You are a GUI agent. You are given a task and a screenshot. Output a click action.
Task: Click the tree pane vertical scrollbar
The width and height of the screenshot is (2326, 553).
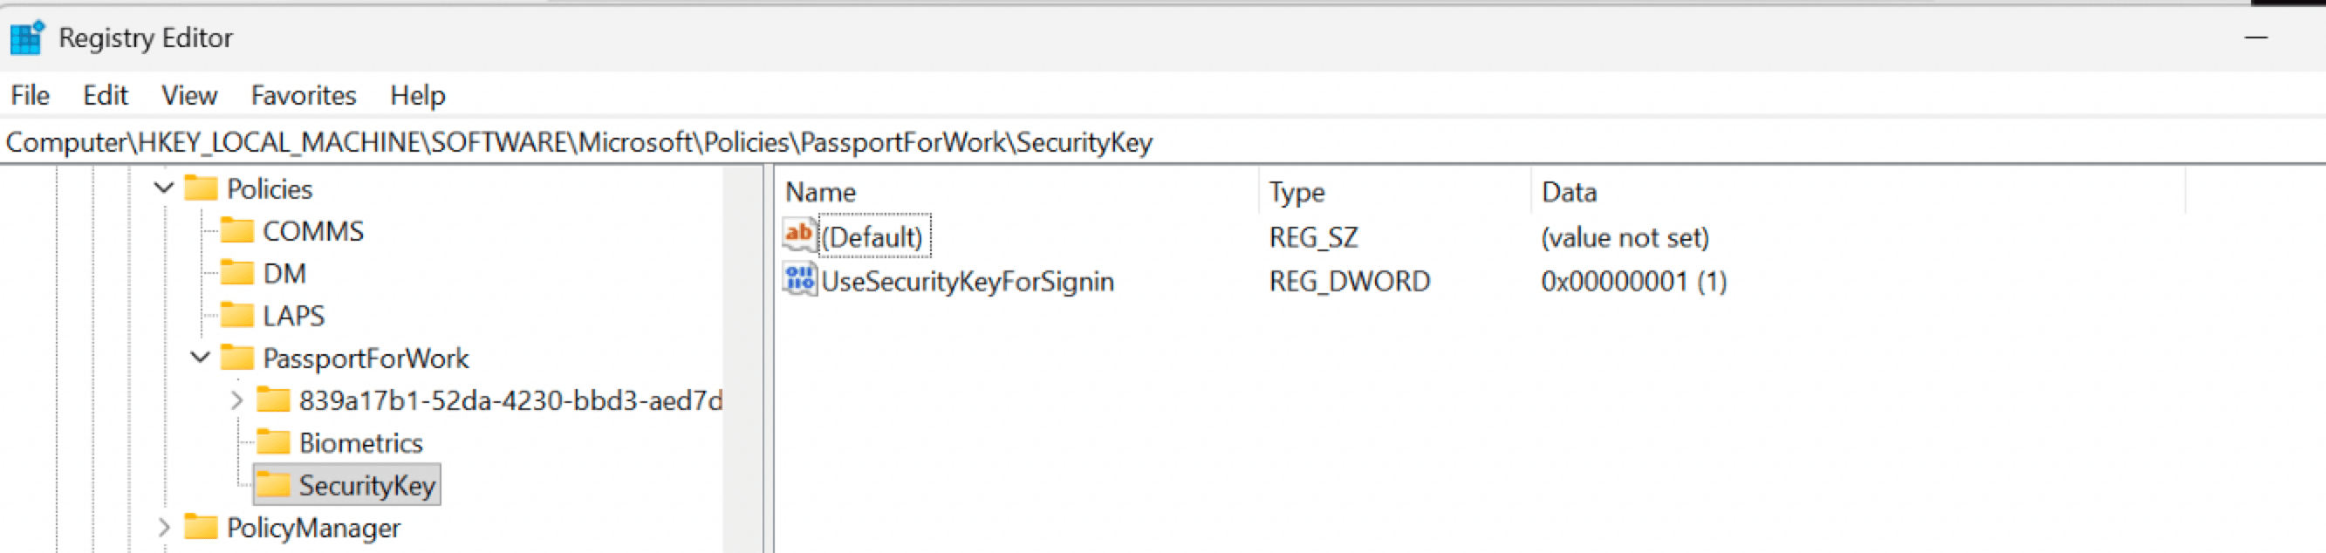click(744, 359)
